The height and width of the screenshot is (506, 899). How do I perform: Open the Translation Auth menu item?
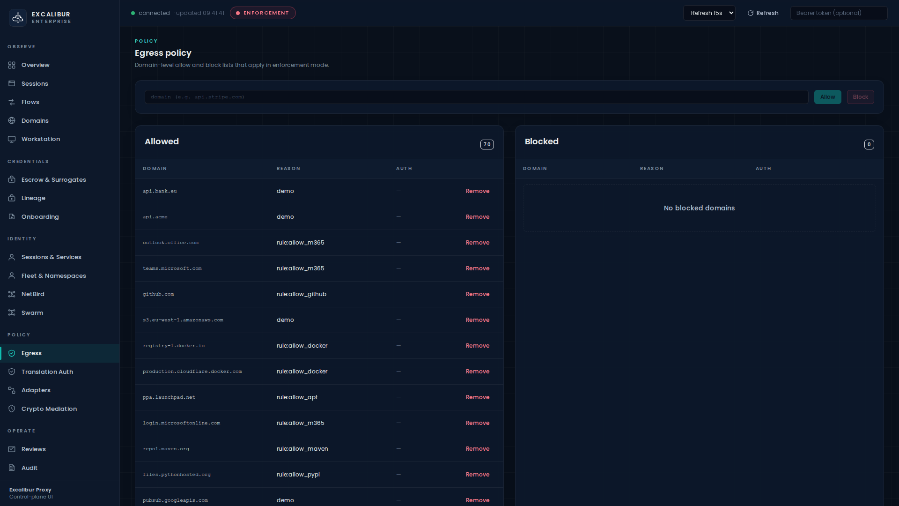(47, 372)
